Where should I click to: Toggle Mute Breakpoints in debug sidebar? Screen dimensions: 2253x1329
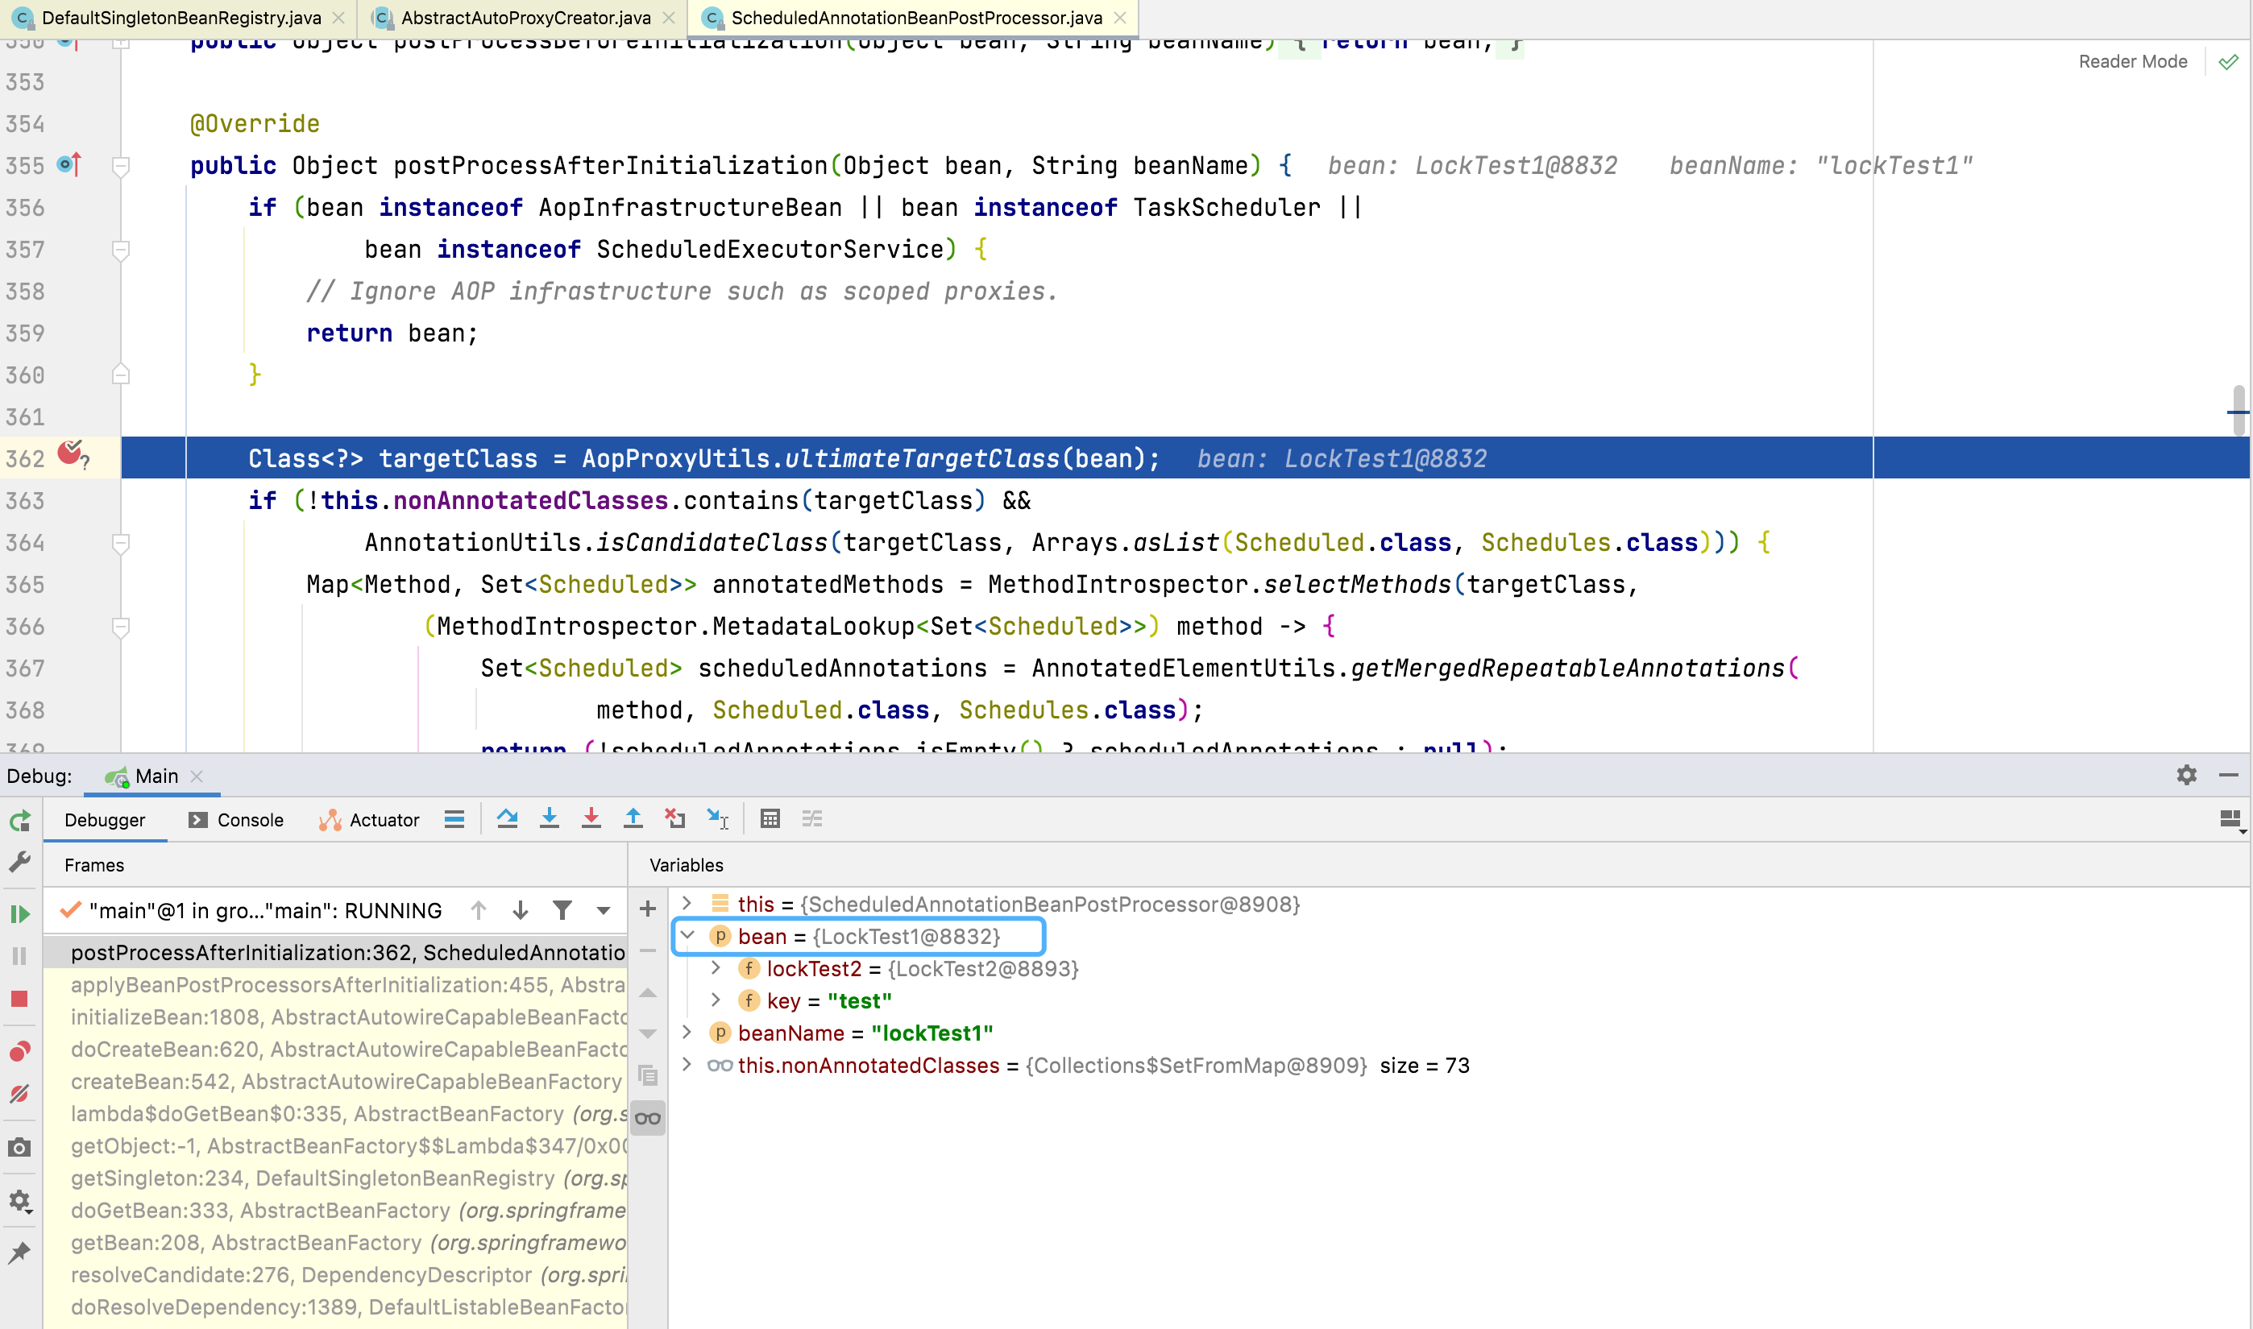(19, 1094)
